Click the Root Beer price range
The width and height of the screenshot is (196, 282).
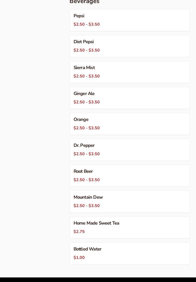click(x=87, y=180)
